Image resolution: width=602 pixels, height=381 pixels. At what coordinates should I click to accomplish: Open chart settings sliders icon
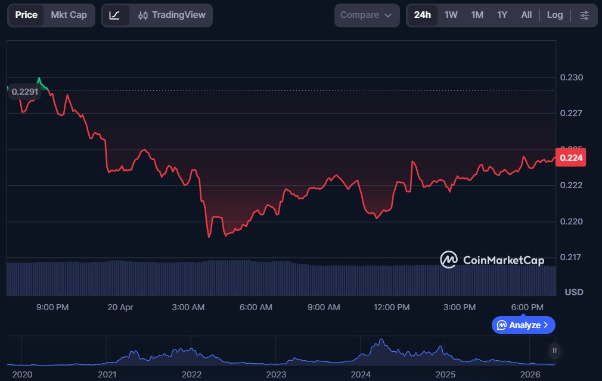584,15
